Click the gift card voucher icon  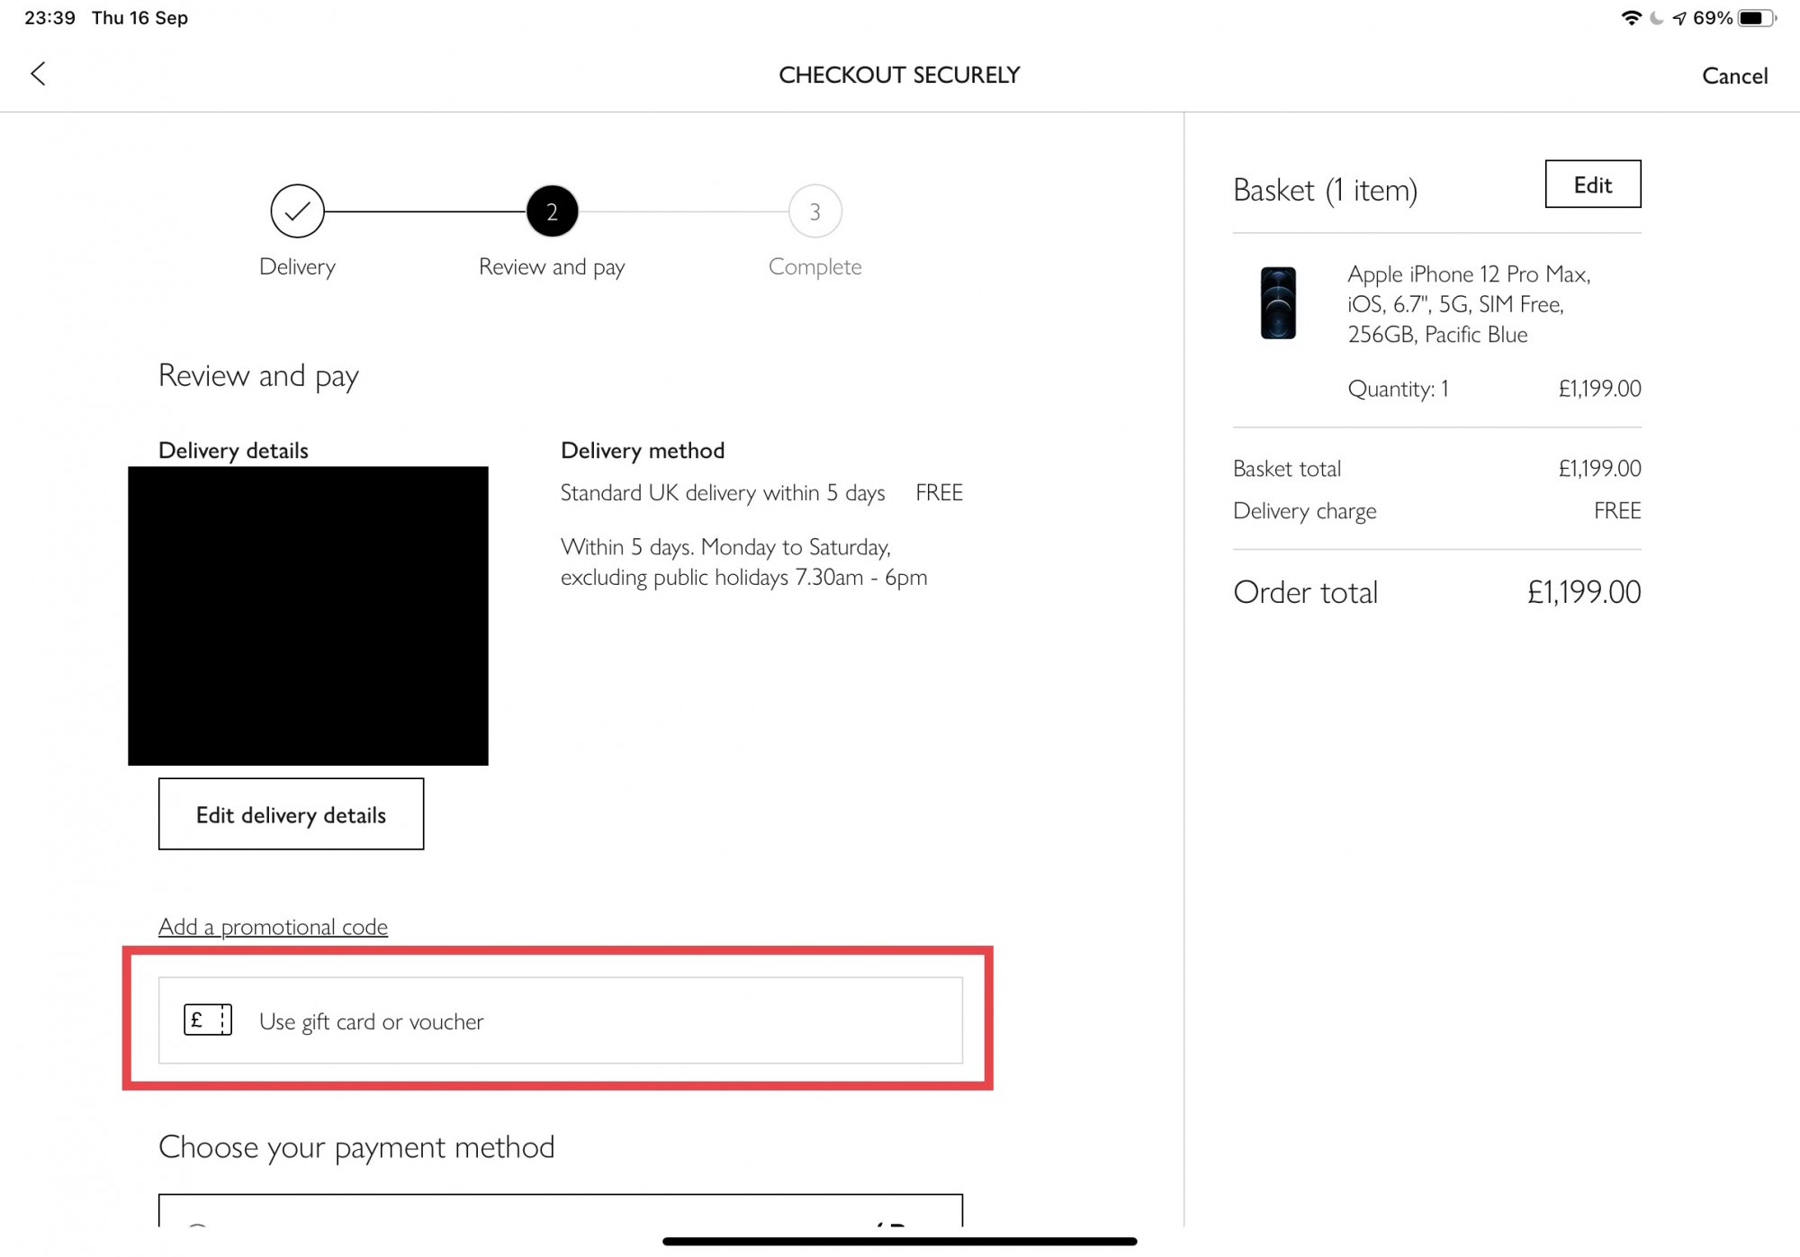tap(208, 1020)
